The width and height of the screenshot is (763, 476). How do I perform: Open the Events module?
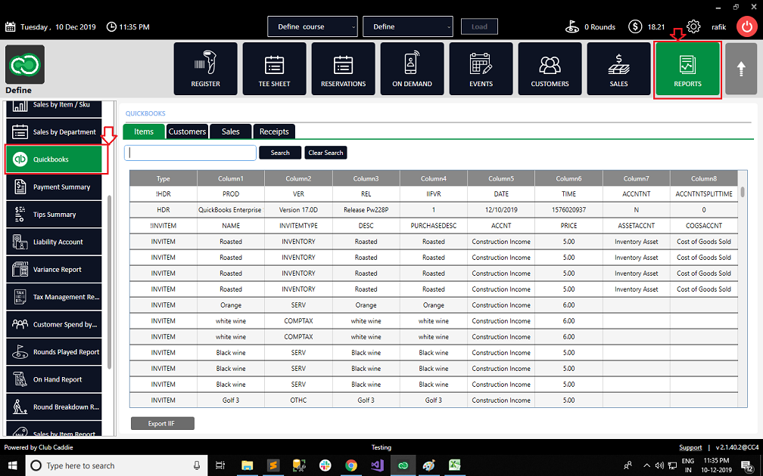pyautogui.click(x=481, y=69)
